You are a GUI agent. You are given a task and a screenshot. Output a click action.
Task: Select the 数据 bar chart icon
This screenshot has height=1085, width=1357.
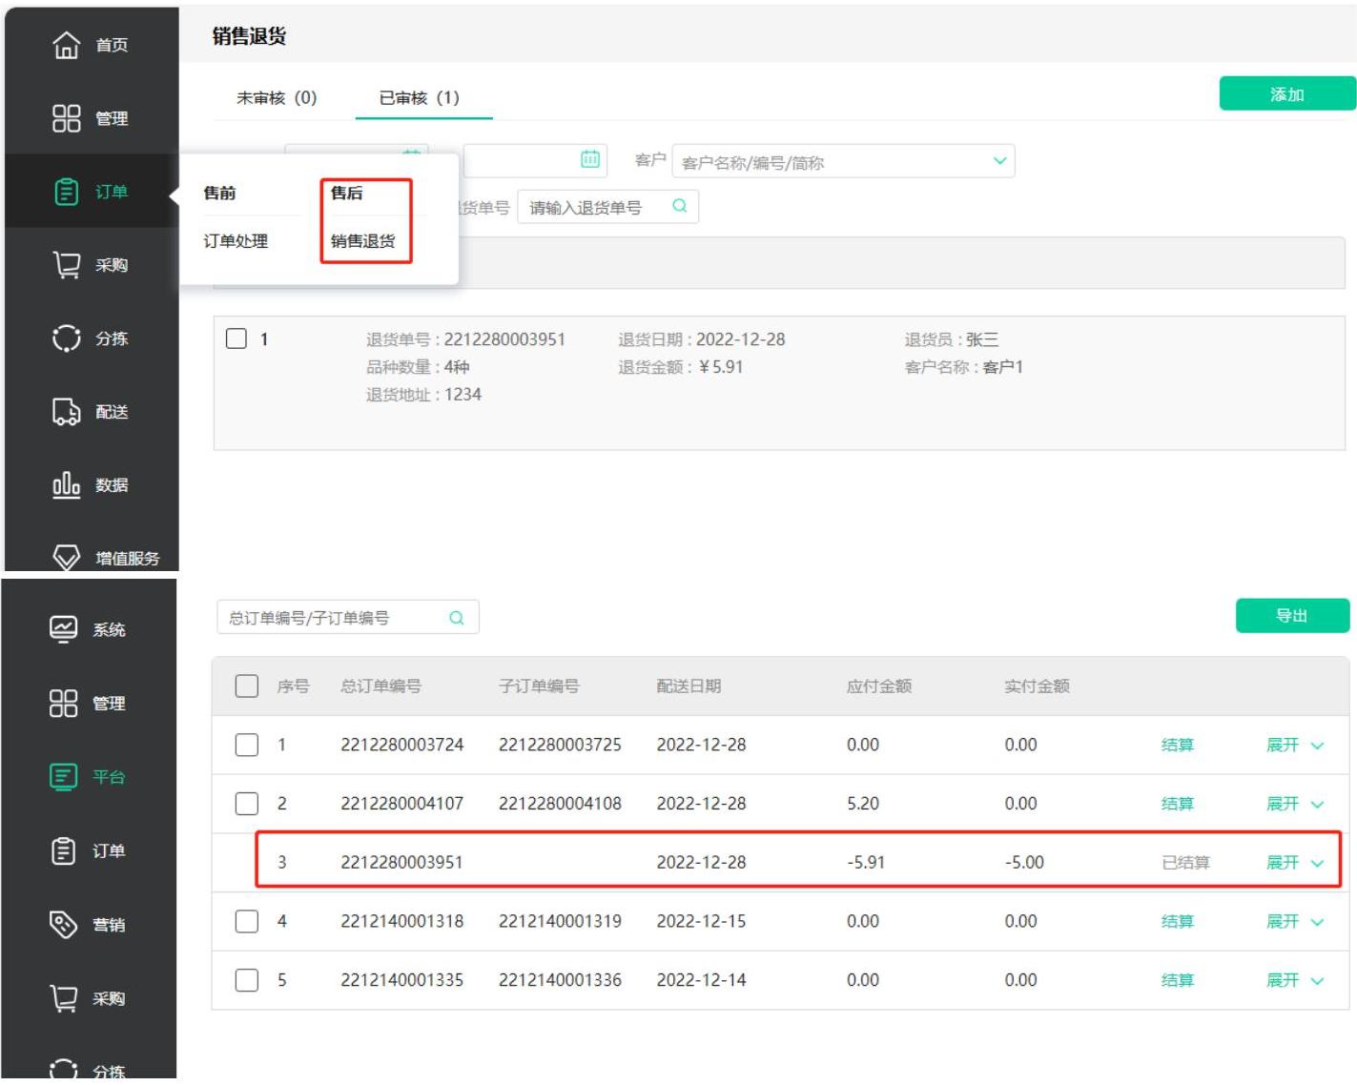(x=66, y=485)
